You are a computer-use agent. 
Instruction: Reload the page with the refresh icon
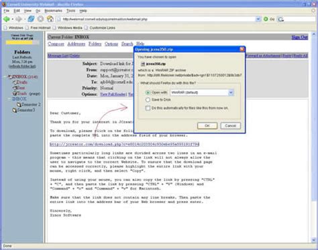tap(31, 19)
